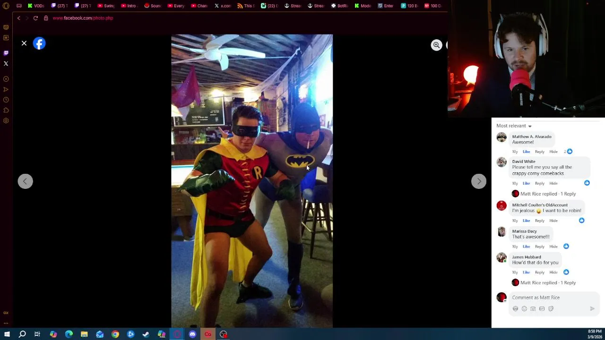Open history clock in Opera sidebar
The width and height of the screenshot is (605, 340).
click(x=6, y=100)
